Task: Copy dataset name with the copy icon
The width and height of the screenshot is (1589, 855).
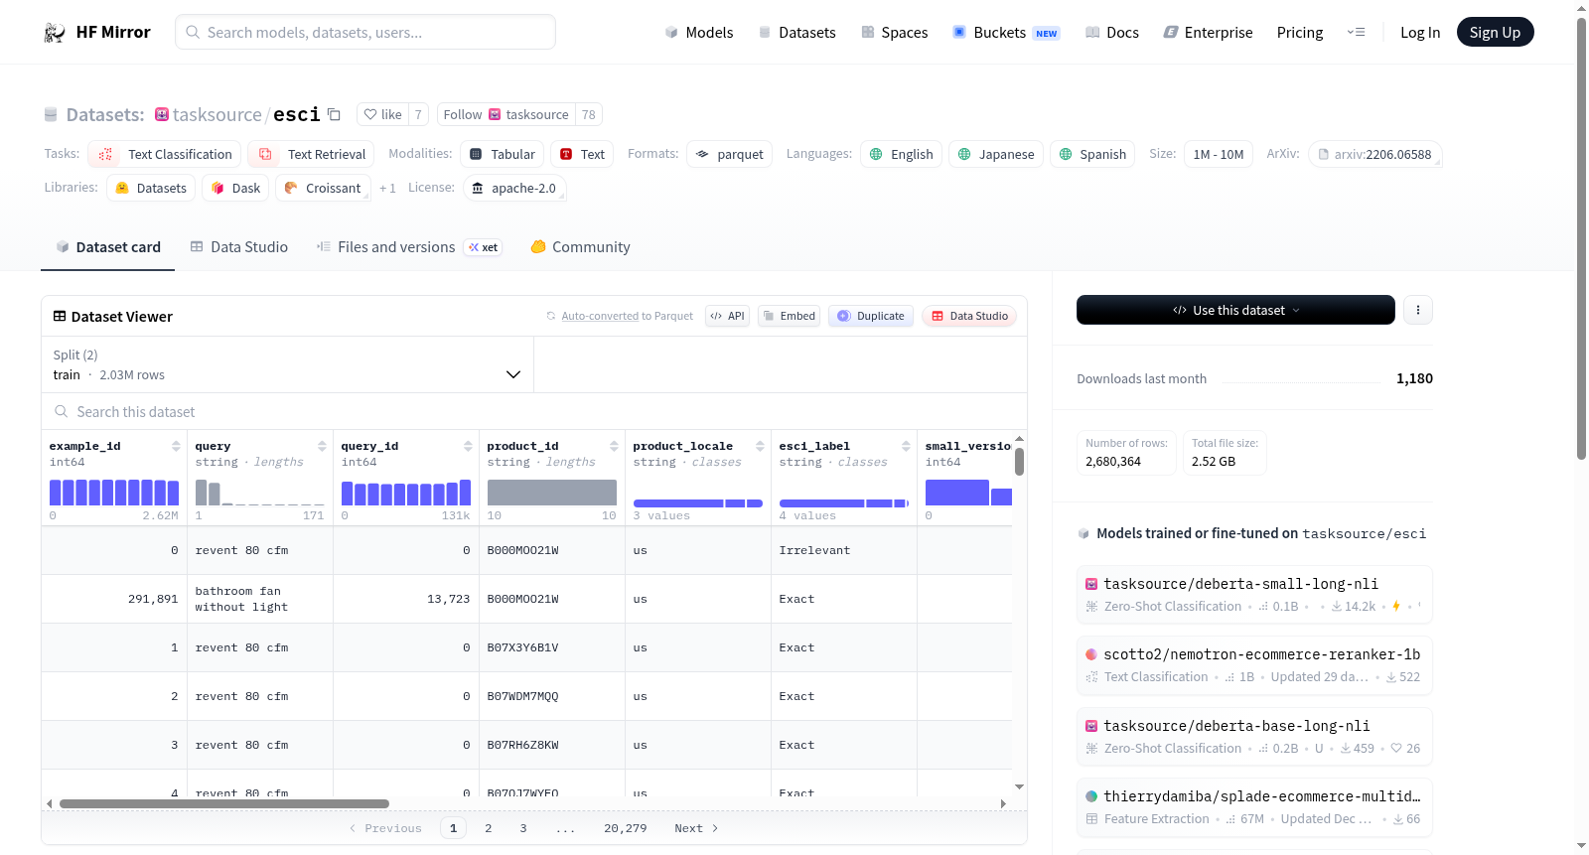Action: [335, 115]
